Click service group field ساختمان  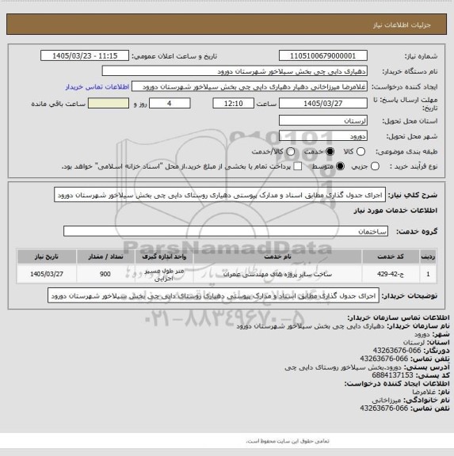tap(226, 231)
